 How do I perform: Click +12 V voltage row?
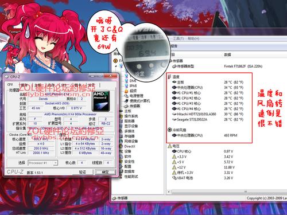(x=203, y=167)
